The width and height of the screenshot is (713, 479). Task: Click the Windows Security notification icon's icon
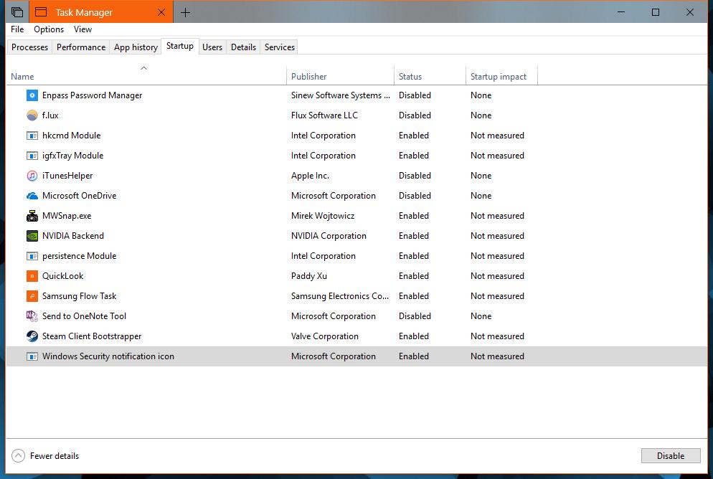click(x=32, y=356)
